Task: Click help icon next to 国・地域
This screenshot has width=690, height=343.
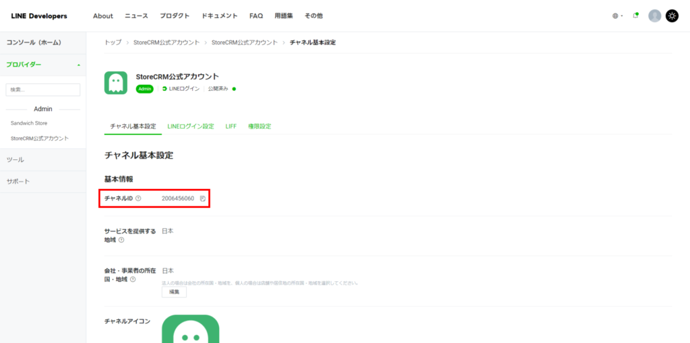Action: tap(133, 279)
